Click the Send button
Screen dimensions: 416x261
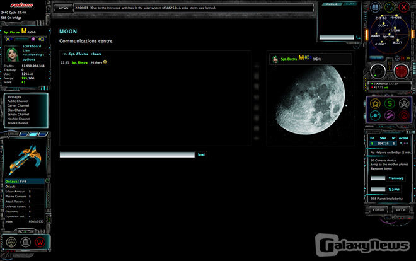coord(201,154)
